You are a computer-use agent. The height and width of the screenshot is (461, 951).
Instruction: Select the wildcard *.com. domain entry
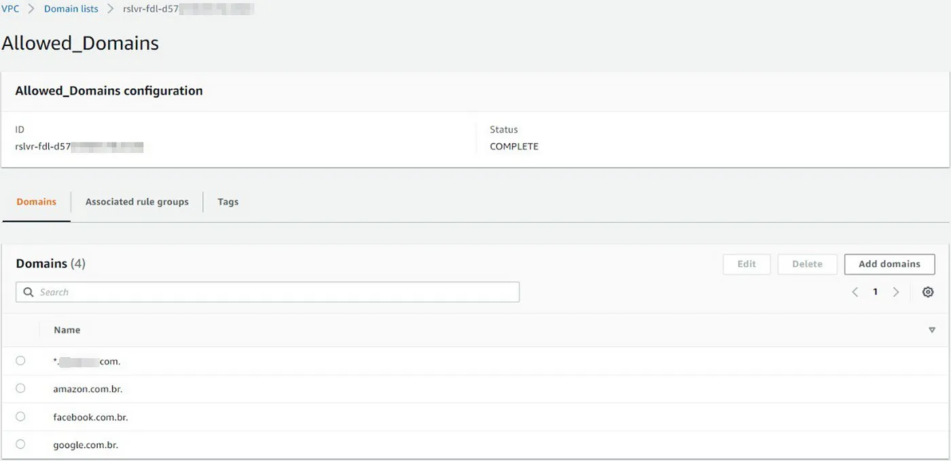(20, 361)
